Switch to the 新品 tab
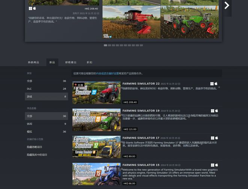Screen dimensions: 248x189 [x=52, y=62]
